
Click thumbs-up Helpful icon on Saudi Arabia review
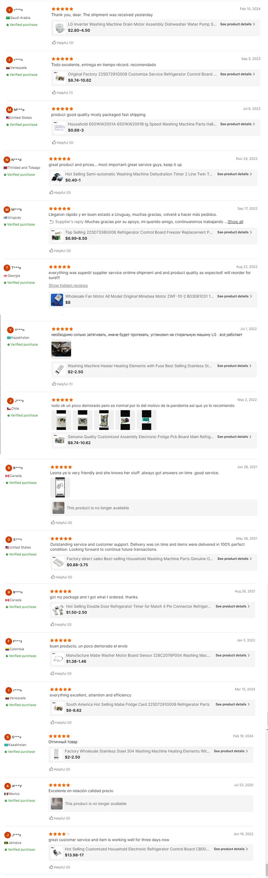pos(54,43)
